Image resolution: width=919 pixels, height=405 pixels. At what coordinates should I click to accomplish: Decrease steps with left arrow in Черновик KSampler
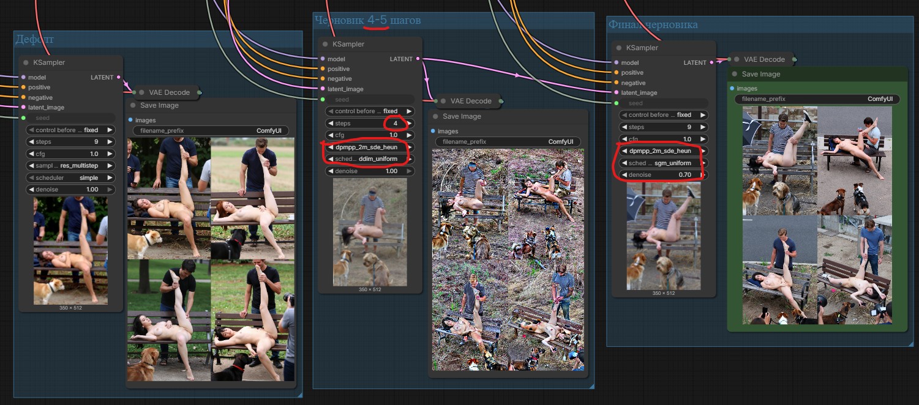tap(331, 123)
